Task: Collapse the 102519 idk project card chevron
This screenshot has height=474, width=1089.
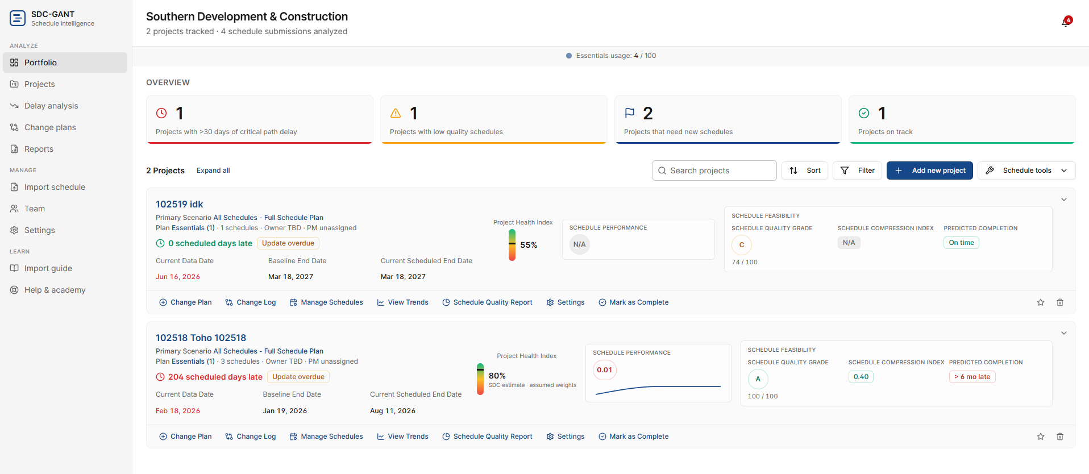Action: click(1064, 199)
